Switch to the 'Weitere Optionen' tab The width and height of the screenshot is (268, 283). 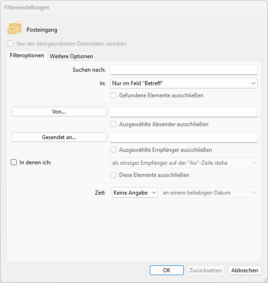pyautogui.click(x=71, y=56)
